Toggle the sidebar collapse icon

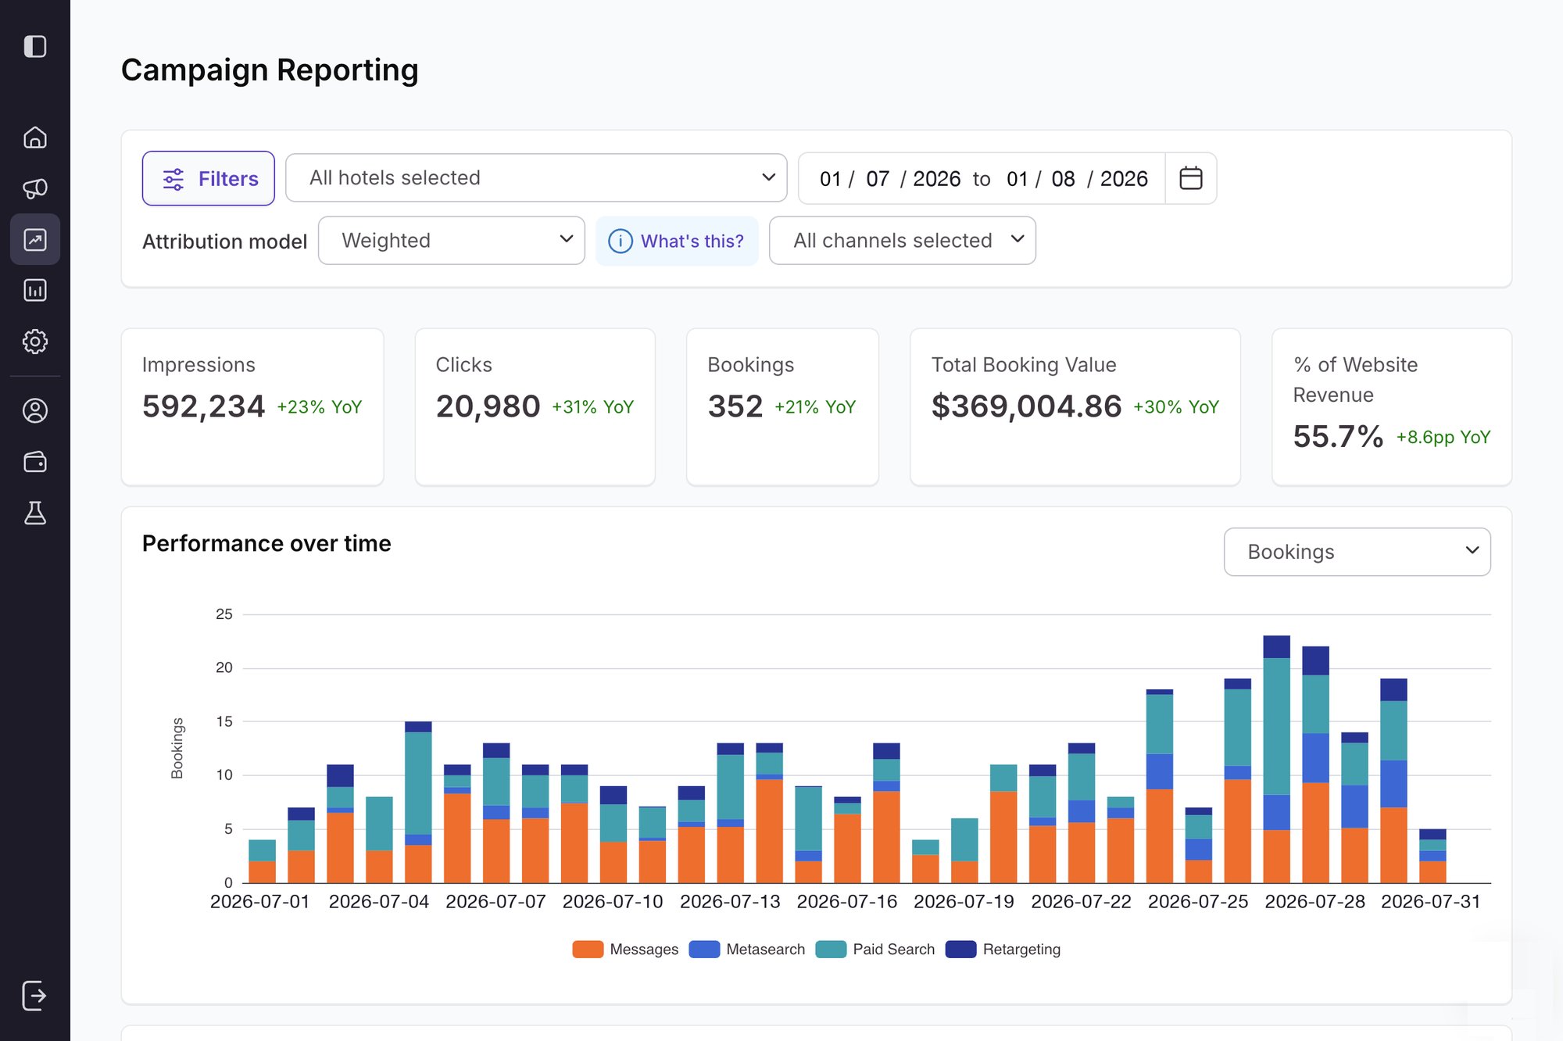click(35, 47)
